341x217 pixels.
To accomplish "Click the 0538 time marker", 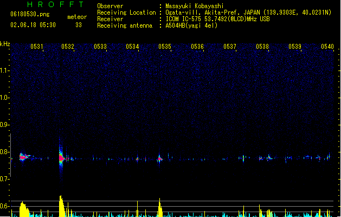I will [x=262, y=47].
